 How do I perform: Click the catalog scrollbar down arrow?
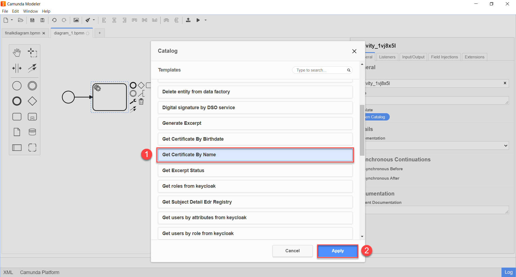tap(362, 237)
